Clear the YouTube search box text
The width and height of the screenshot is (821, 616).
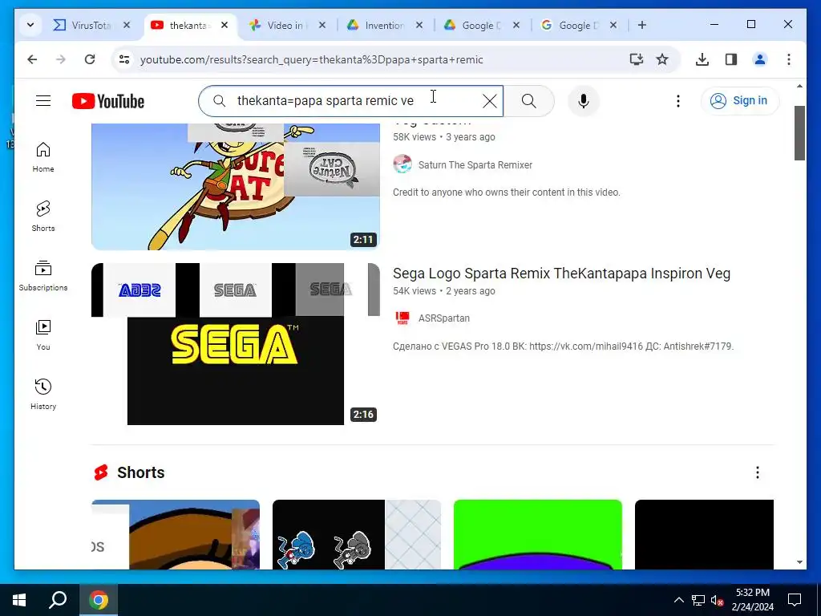tap(490, 101)
